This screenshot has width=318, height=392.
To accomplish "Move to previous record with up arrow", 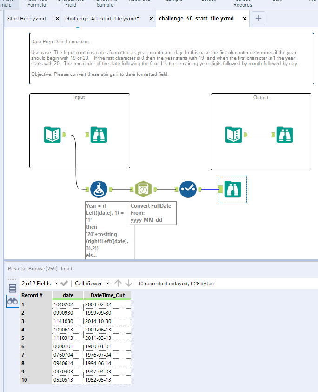I will click(118, 283).
